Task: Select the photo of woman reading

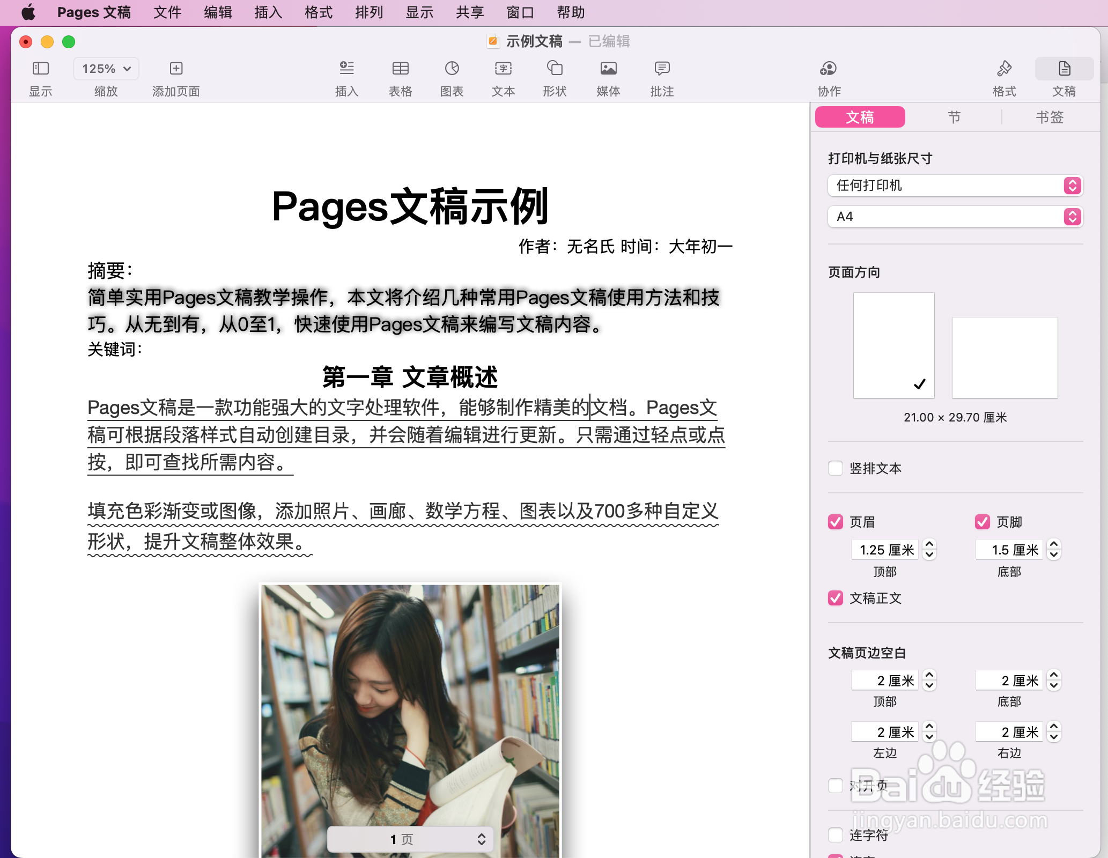Action: 410,721
